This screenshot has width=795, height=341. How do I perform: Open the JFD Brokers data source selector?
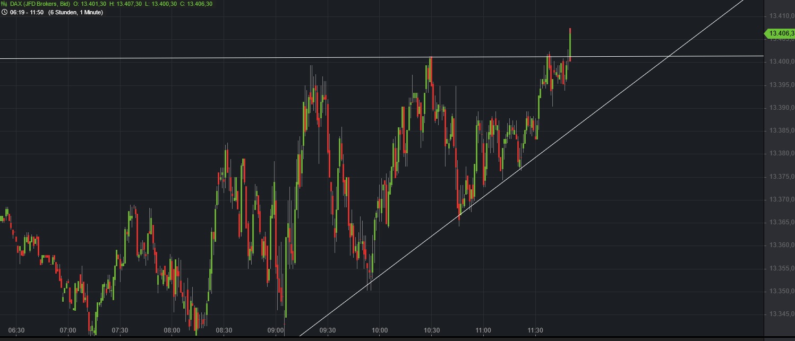tap(41, 4)
